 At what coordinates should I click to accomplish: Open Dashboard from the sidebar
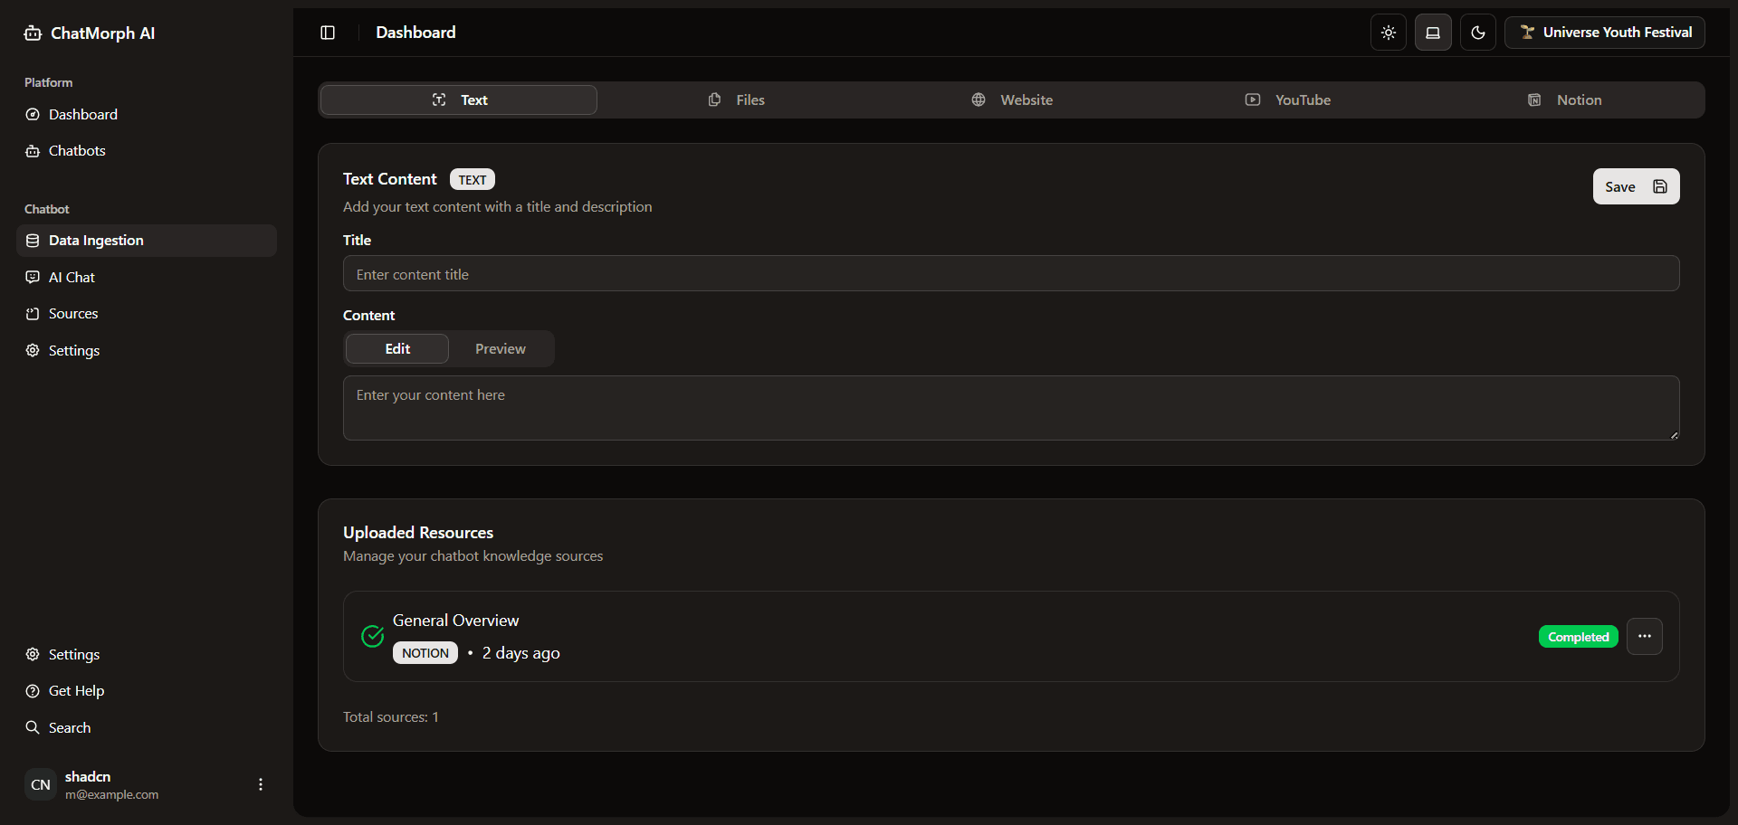point(82,115)
